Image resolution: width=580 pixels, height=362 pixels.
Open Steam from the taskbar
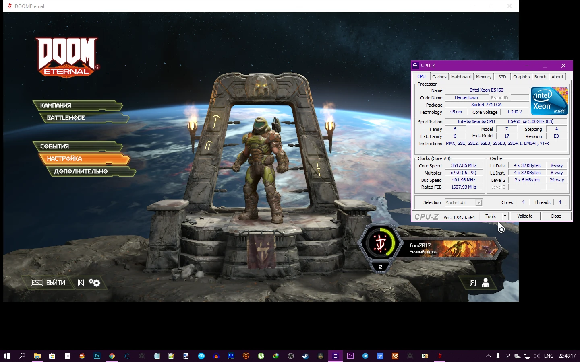point(306,356)
